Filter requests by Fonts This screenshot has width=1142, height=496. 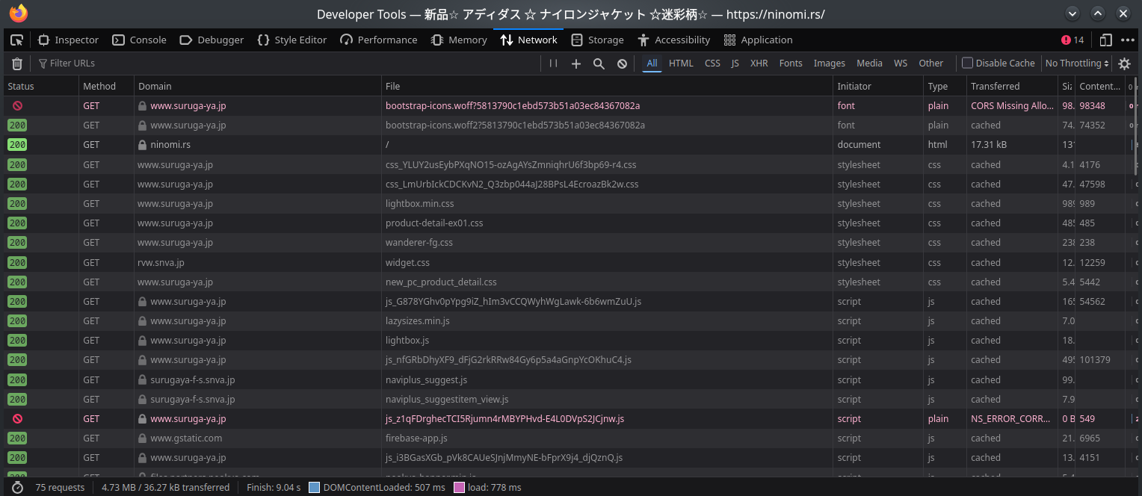tap(791, 63)
